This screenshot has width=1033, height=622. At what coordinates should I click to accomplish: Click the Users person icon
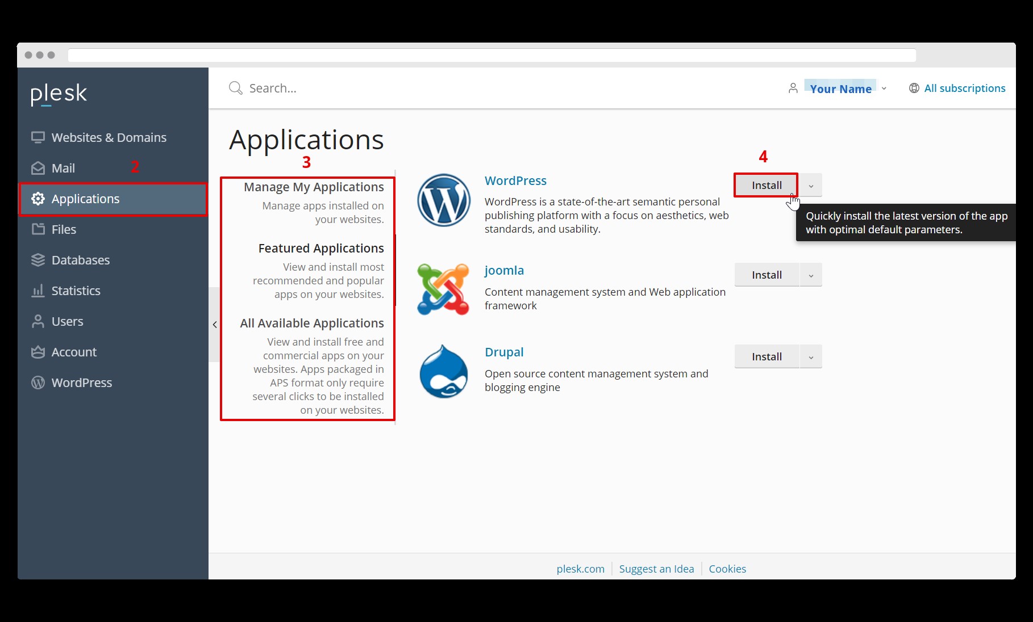coord(38,321)
